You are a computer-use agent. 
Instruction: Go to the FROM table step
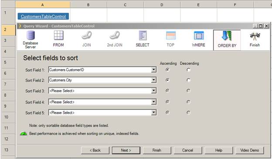[58, 39]
